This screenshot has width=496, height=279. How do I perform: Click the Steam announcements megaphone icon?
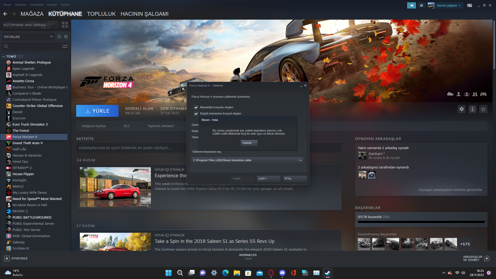pos(411,5)
